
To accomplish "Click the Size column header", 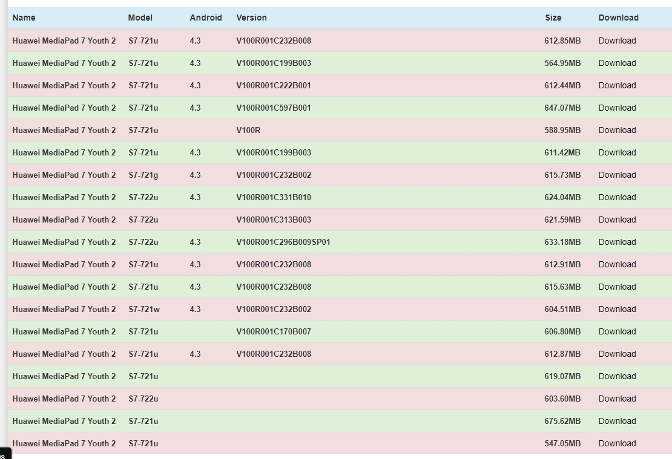I will [x=553, y=18].
